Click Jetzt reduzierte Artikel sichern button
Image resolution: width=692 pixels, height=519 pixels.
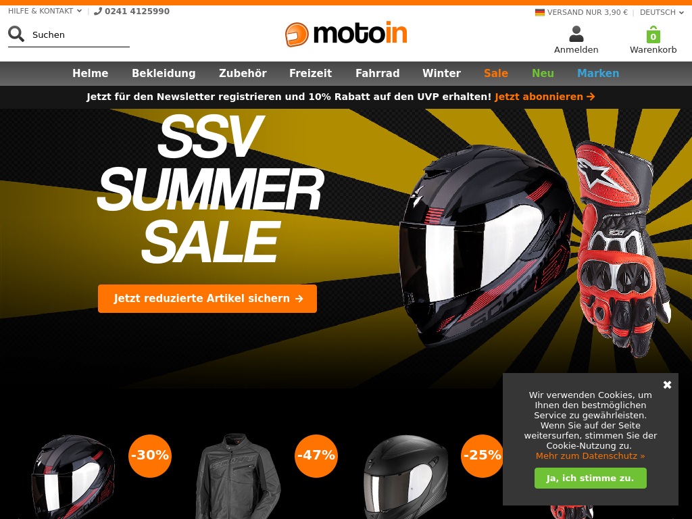[x=207, y=299]
